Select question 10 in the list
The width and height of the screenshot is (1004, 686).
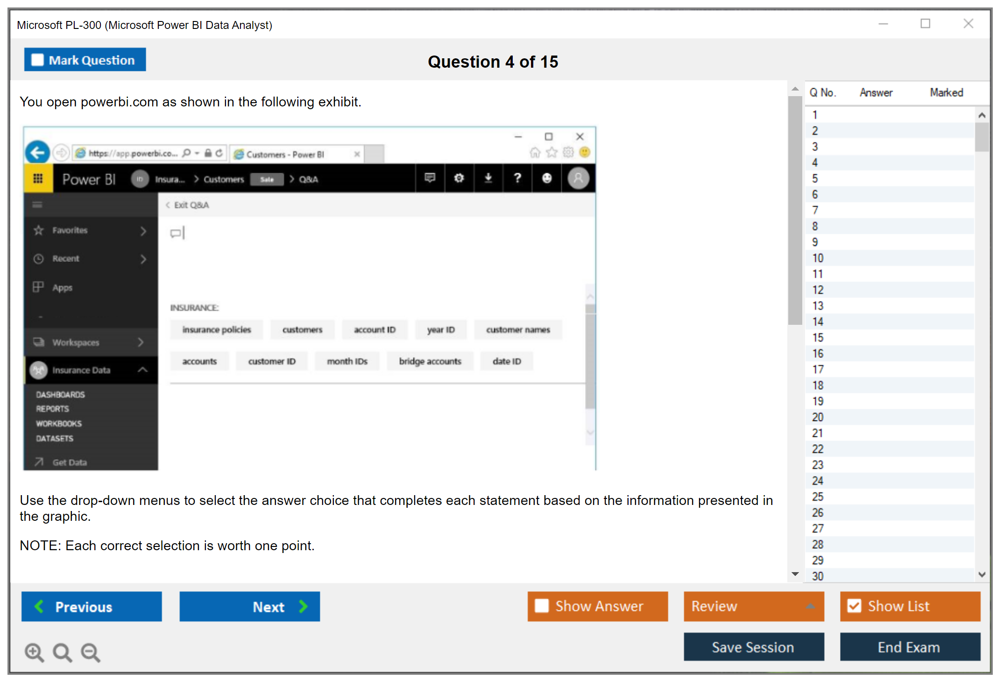click(x=818, y=258)
